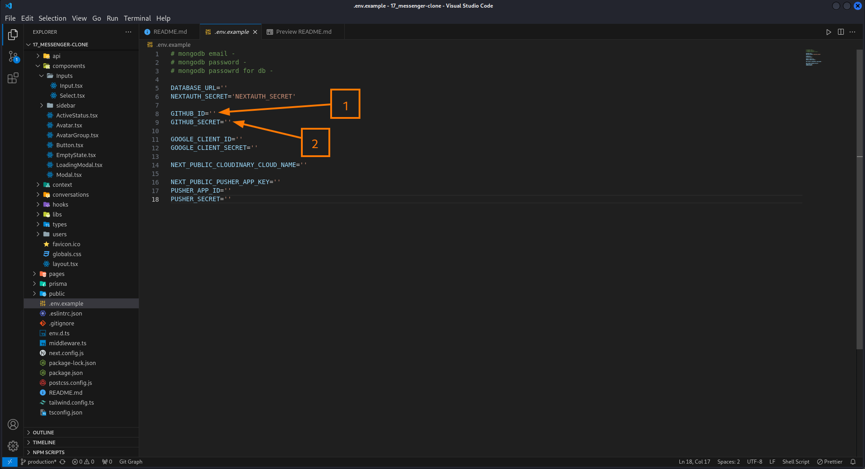Open the Manage settings gear
Screen dimensions: 865x469
[x=13, y=446]
